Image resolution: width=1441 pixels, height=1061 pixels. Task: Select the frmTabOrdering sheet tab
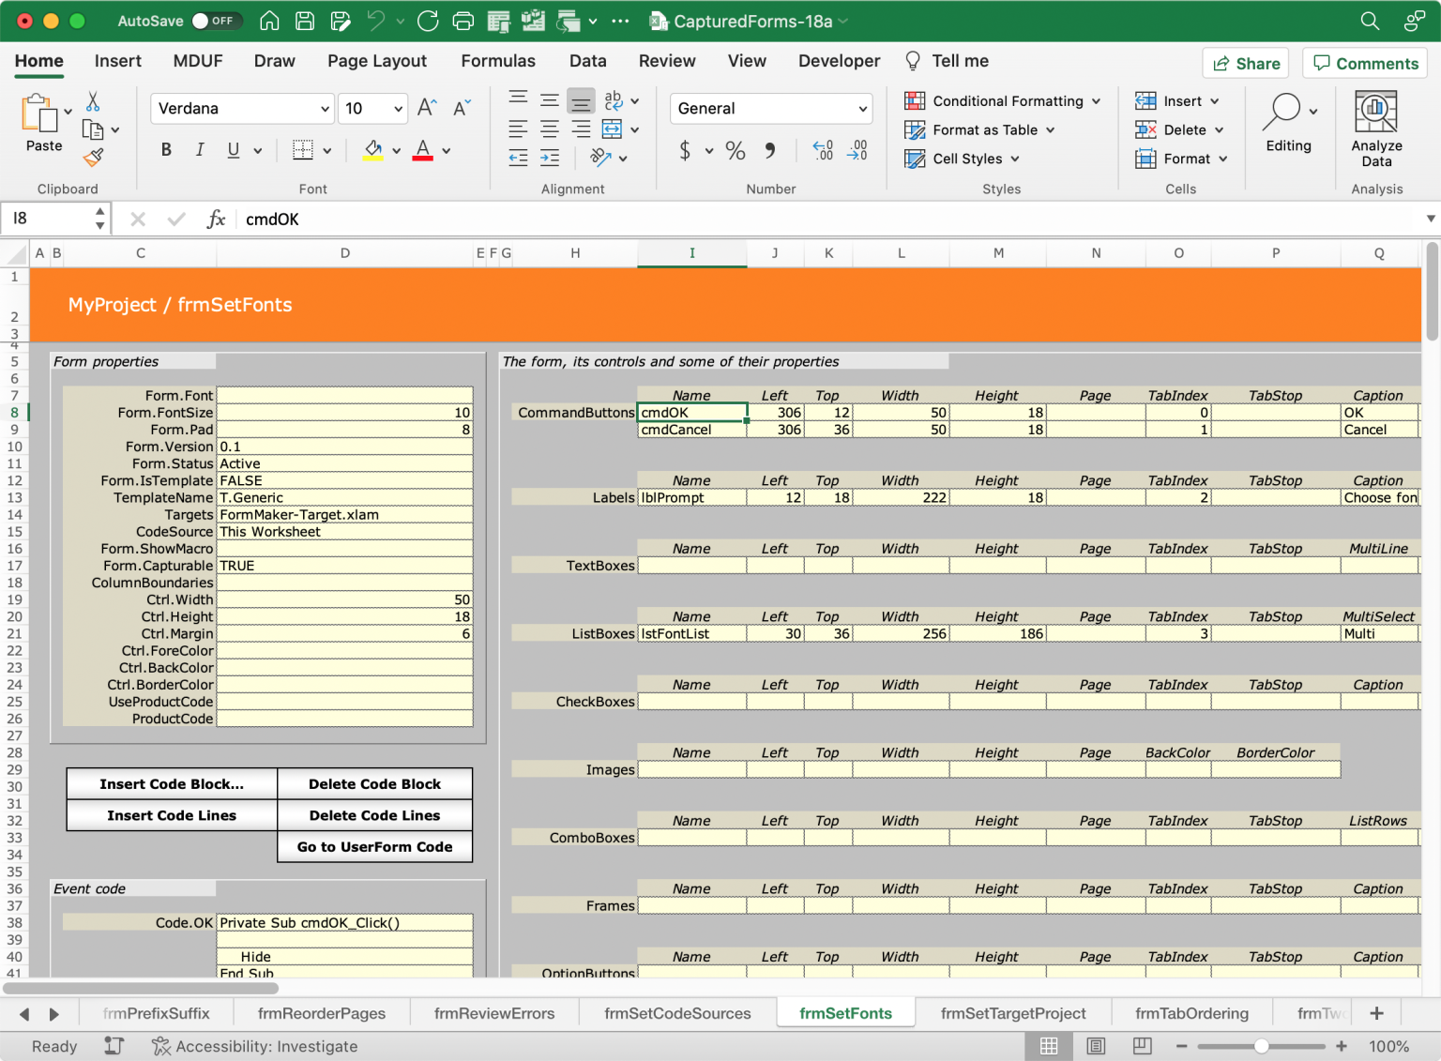click(x=1192, y=1013)
